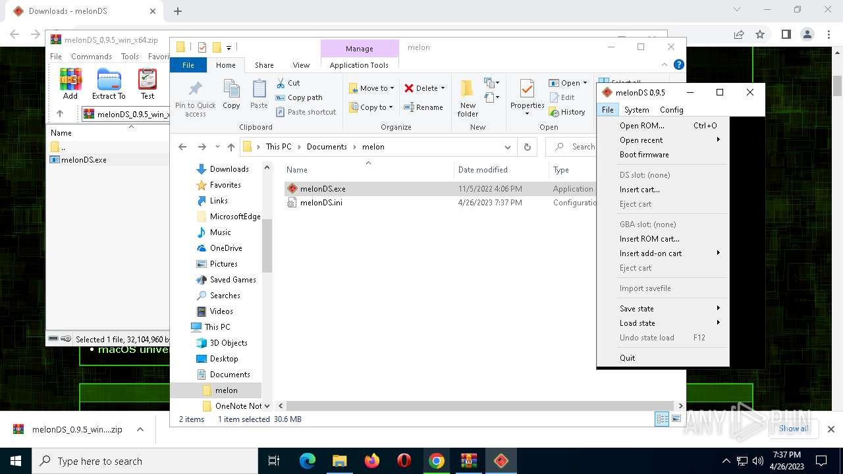Click Paste shortcut in ribbon
Viewport: 843px width, 474px height.
coord(306,112)
